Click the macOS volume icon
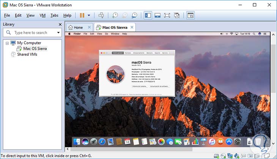The width and height of the screenshot is (277, 159). point(222,34)
